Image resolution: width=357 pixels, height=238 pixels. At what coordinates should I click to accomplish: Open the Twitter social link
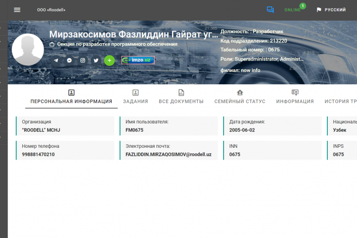[x=96, y=60]
